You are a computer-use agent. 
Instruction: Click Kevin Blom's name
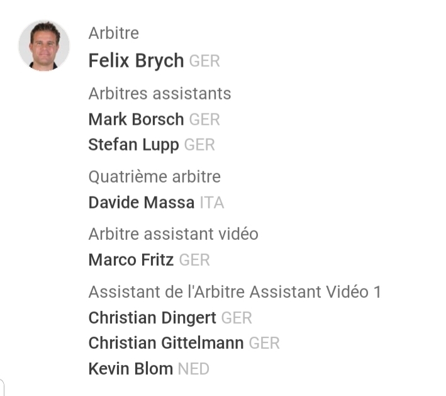coord(130,369)
